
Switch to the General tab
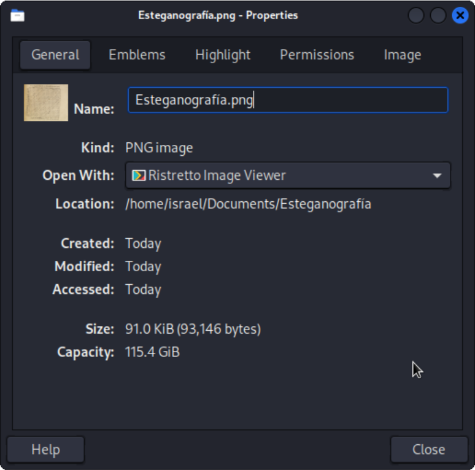[55, 55]
